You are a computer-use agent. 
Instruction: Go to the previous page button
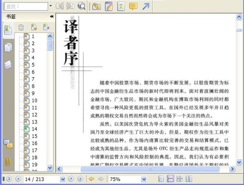click(18, 179)
